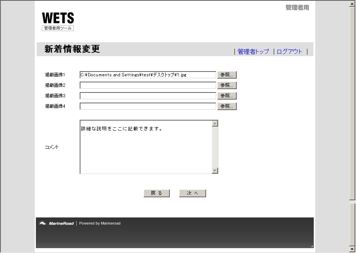Click the ログアウト link to log out
Viewport: 356px width, 253px height.
[x=289, y=52]
